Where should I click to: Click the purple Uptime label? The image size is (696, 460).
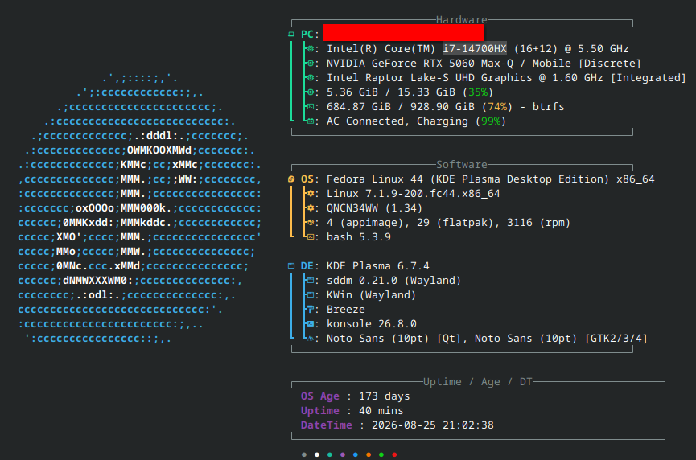(320, 411)
